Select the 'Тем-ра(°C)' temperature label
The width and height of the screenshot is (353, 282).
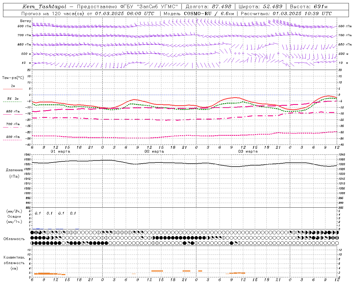click(x=13, y=78)
